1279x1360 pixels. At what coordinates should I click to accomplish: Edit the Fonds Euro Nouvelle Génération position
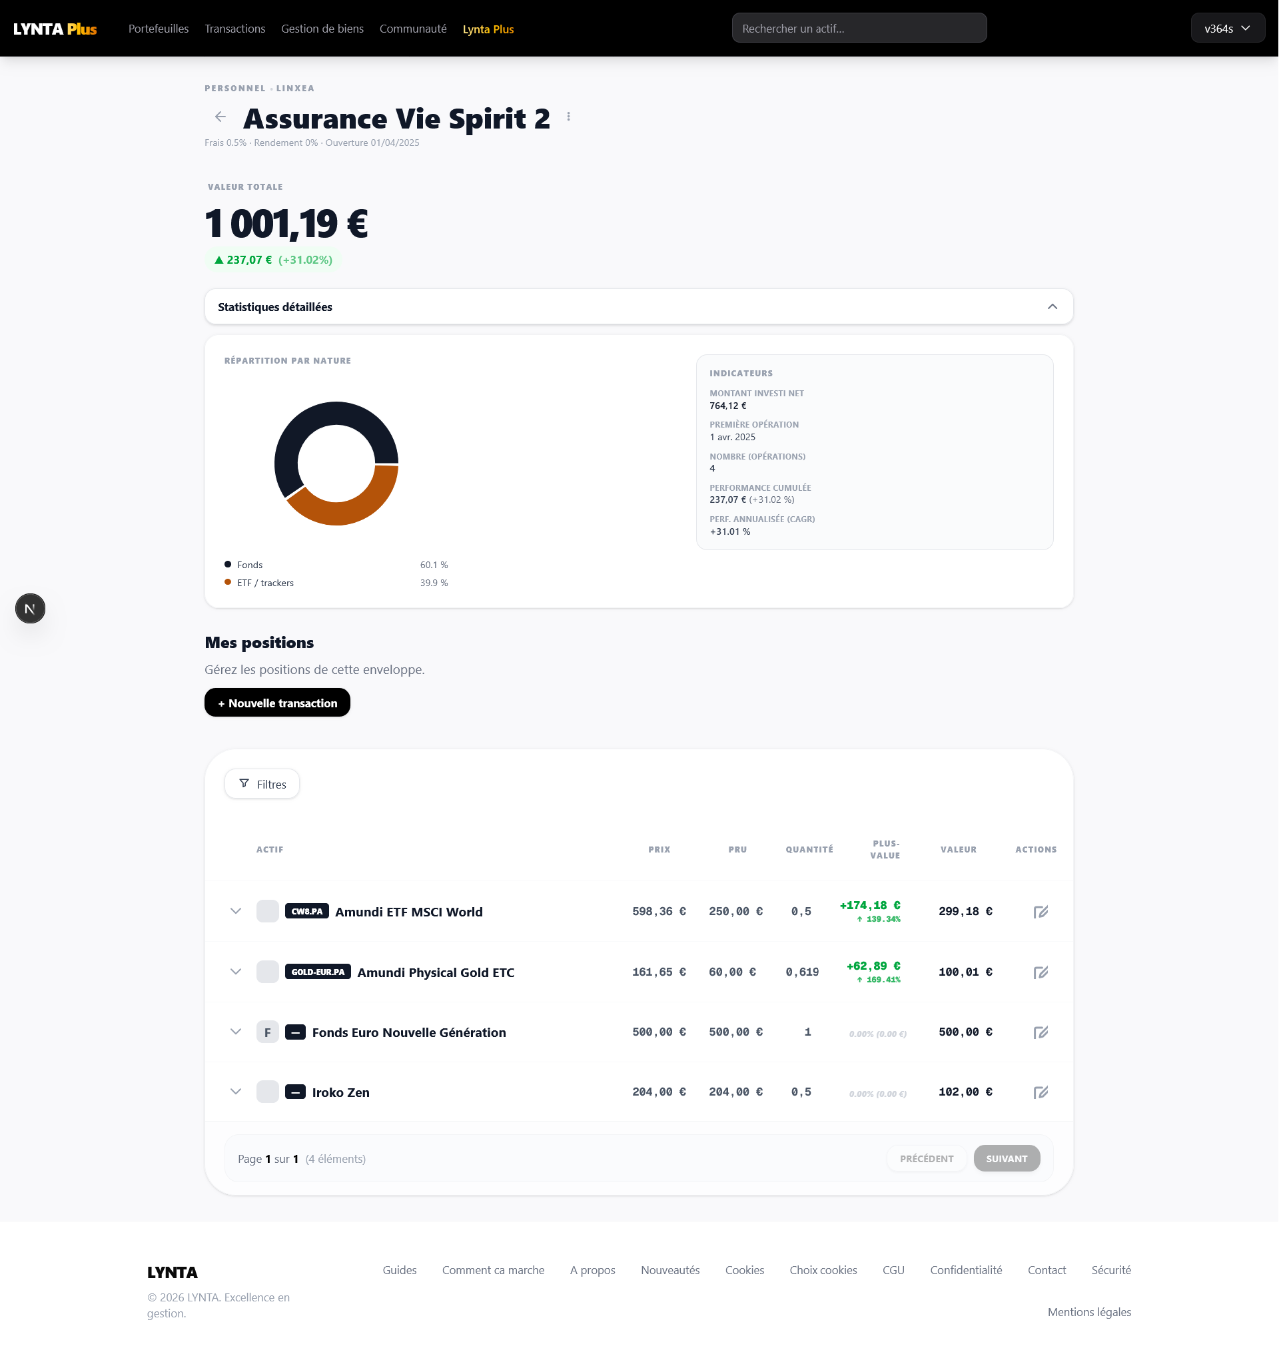click(x=1042, y=1033)
